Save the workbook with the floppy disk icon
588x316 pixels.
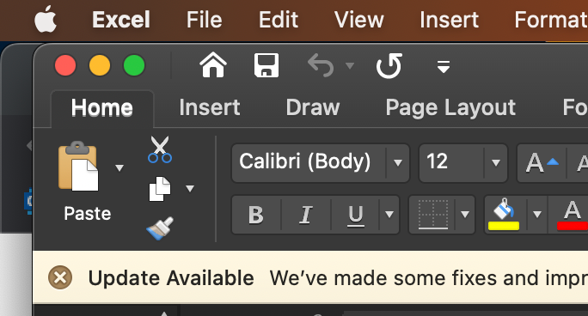click(266, 65)
